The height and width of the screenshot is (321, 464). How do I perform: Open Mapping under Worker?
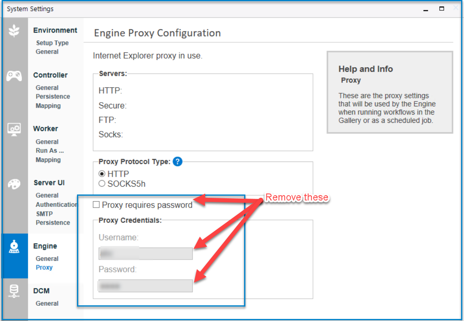coord(48,159)
